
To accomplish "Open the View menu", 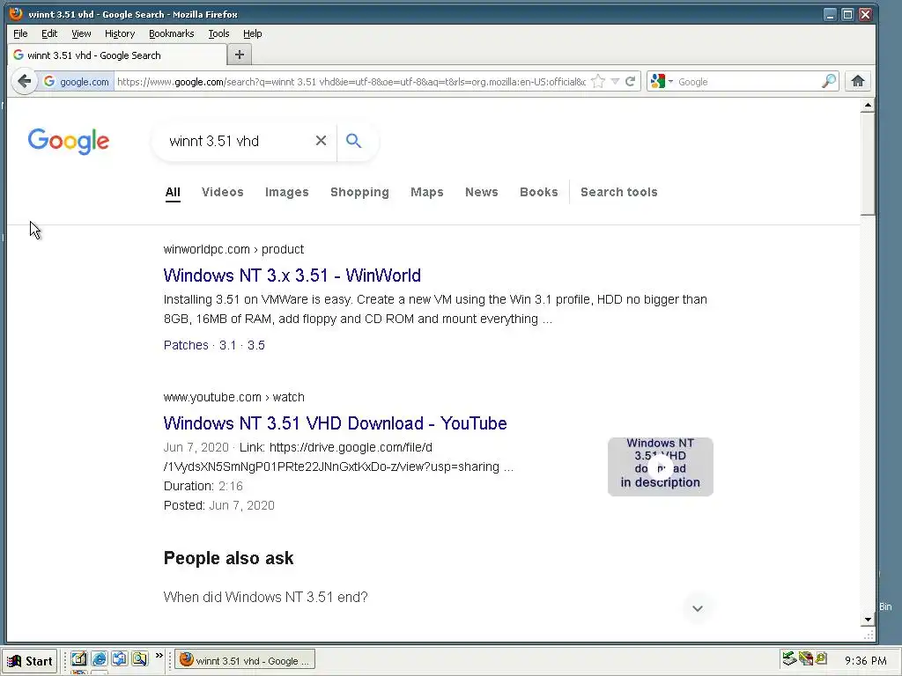I will point(81,33).
